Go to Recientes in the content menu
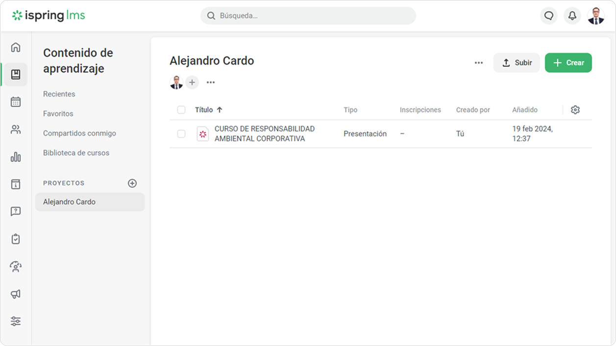Screen dimensions: 616x346 click(59, 94)
